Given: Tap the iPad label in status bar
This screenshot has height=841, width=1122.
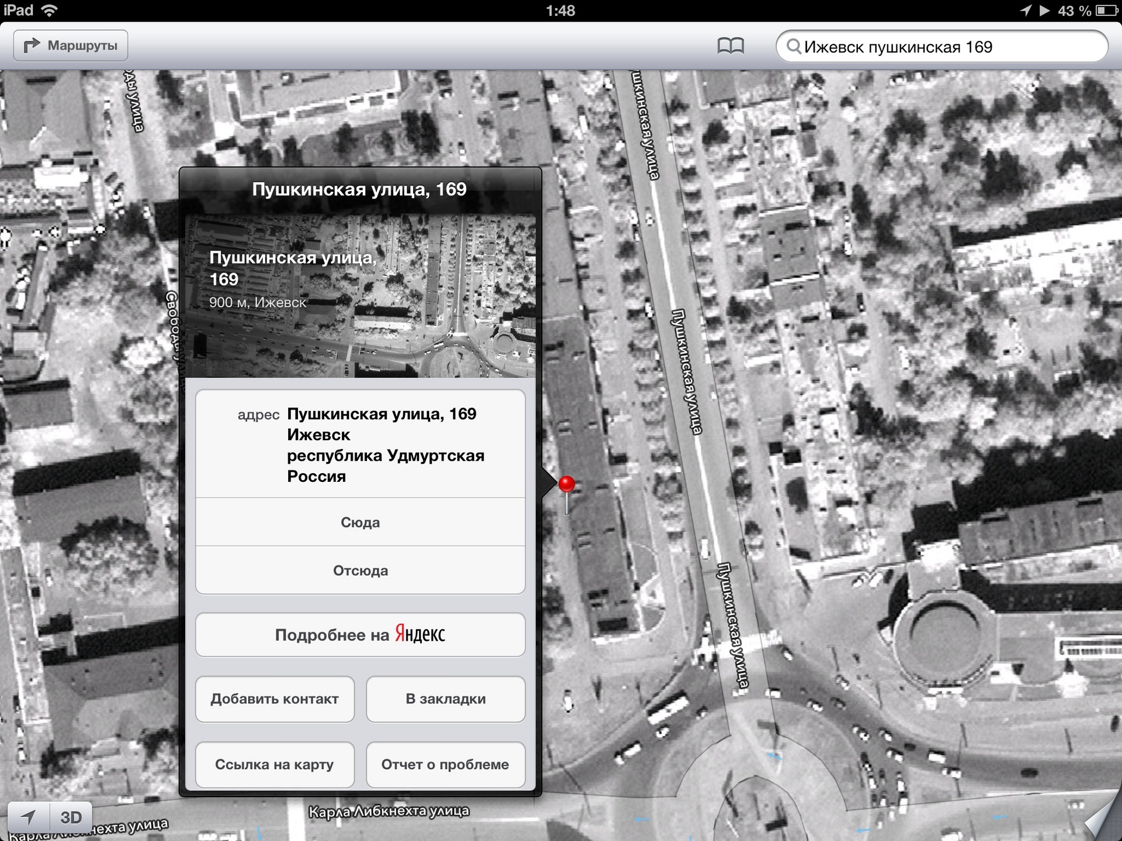Looking at the screenshot, I should (x=19, y=11).
